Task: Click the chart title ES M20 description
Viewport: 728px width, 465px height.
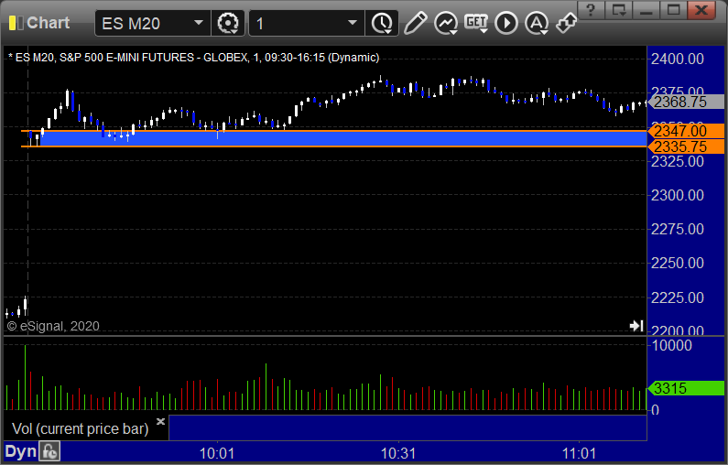Action: tap(193, 58)
